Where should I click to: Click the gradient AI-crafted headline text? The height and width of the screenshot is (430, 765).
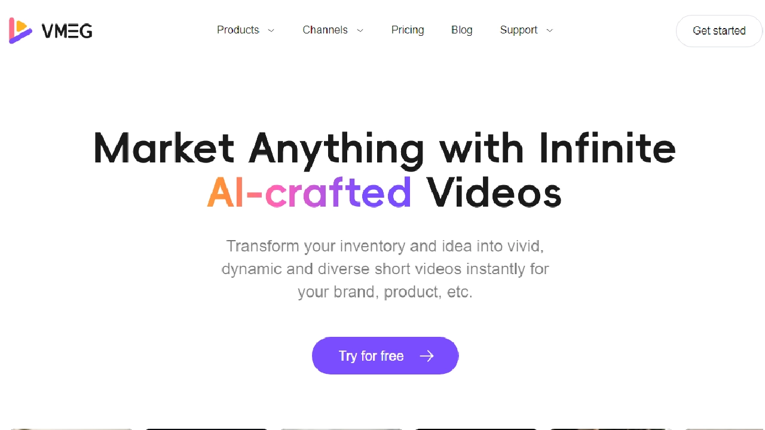309,193
